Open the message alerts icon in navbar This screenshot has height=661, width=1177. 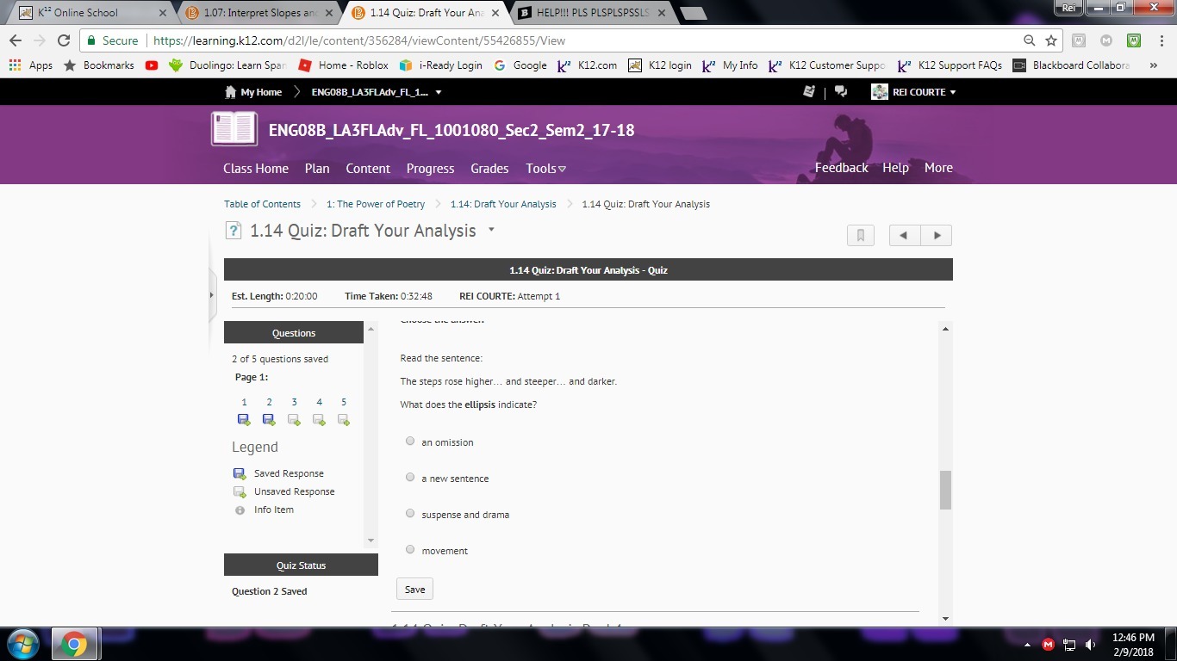tap(809, 92)
